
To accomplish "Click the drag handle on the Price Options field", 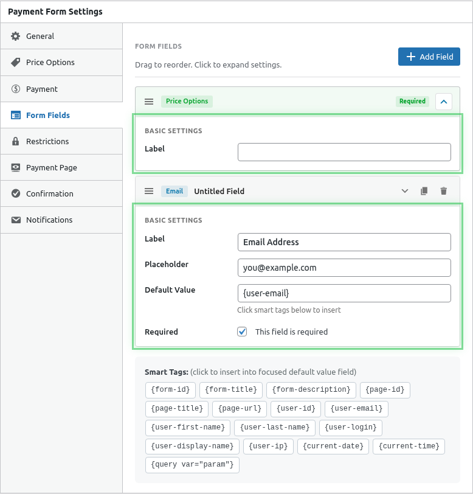I will pyautogui.click(x=149, y=102).
